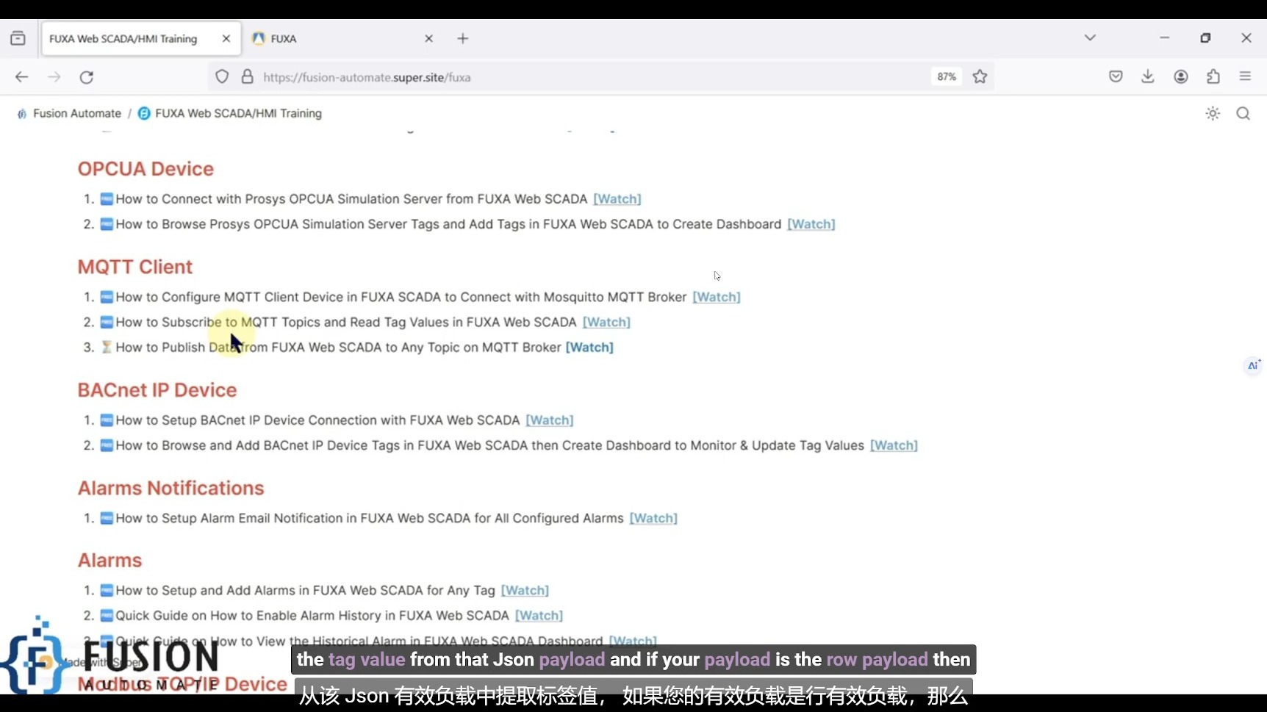The image size is (1267, 712).
Task: Open a new tab with plus button
Action: 463,38
